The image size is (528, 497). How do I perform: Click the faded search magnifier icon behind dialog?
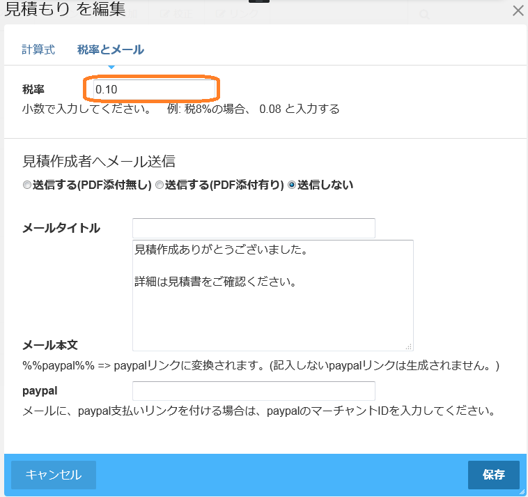(424, 14)
